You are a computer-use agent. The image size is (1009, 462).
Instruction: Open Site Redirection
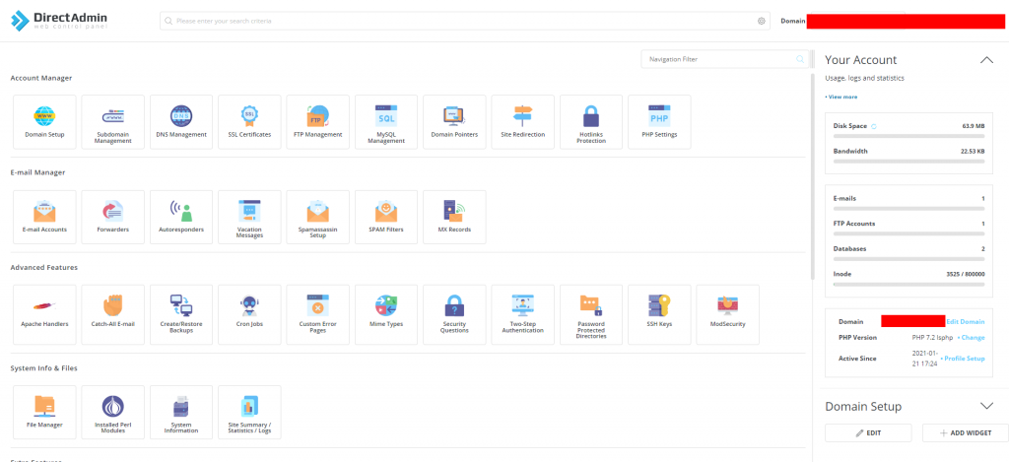pyautogui.click(x=522, y=122)
